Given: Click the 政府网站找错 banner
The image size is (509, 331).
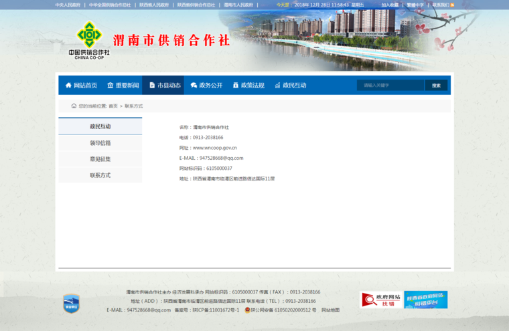Looking at the screenshot, I should (x=381, y=300).
